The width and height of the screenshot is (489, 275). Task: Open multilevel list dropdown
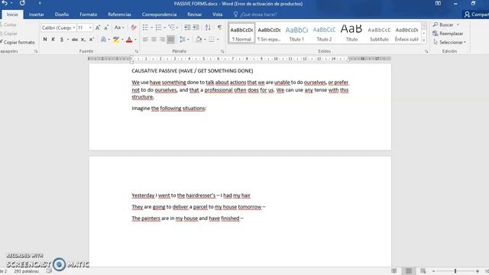click(x=177, y=27)
